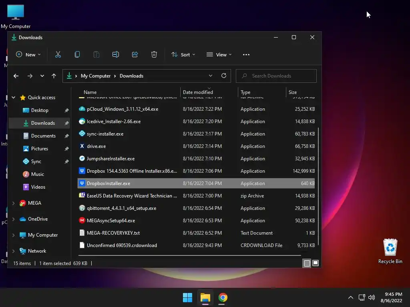Launch Chrome from the taskbar
This screenshot has width=410, height=307.
point(223,297)
